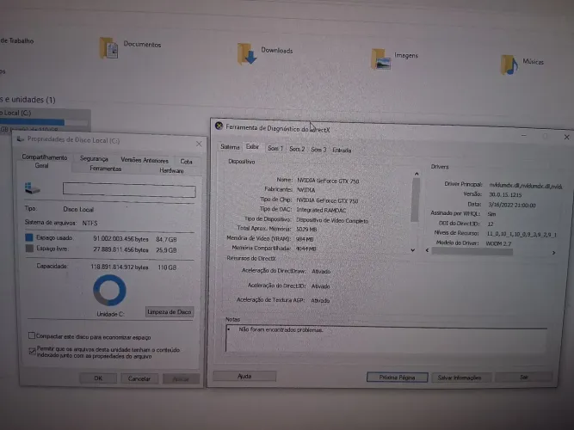Click the drive icon in disk properties
This screenshot has width=574, height=430.
pos(32,189)
